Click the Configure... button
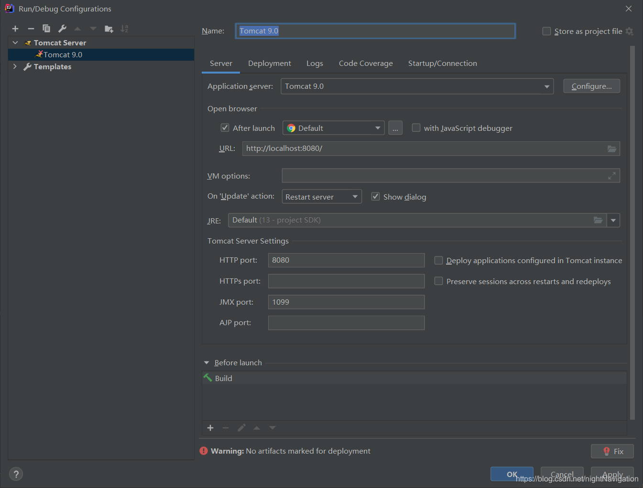This screenshot has width=643, height=488. coord(591,86)
